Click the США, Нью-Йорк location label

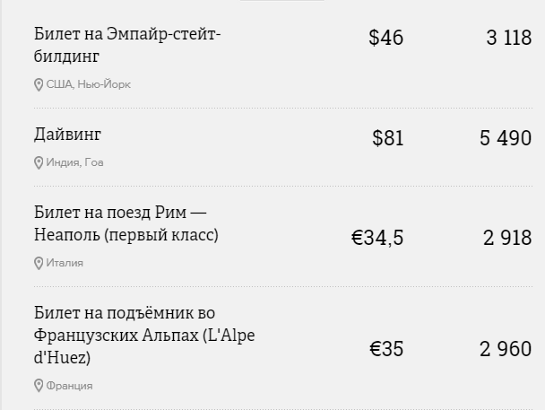[x=88, y=84]
